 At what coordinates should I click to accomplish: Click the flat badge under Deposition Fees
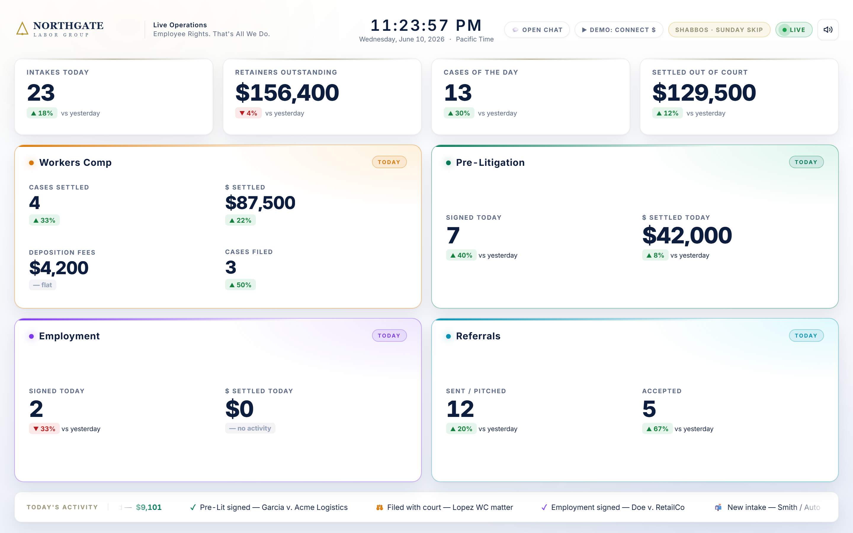pyautogui.click(x=43, y=285)
